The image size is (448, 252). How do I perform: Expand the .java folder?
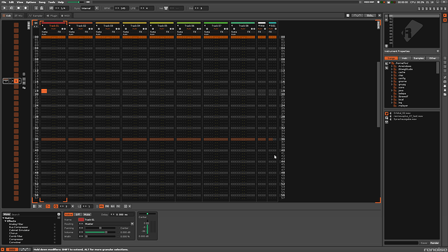pos(392,90)
